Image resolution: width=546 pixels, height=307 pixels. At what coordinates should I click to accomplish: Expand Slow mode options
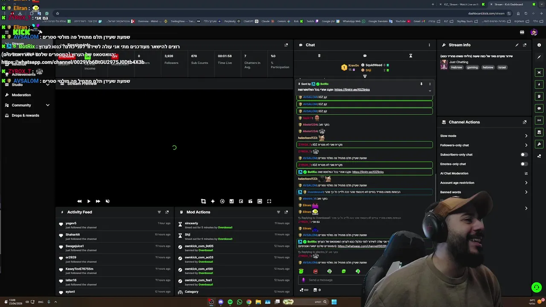click(x=526, y=136)
